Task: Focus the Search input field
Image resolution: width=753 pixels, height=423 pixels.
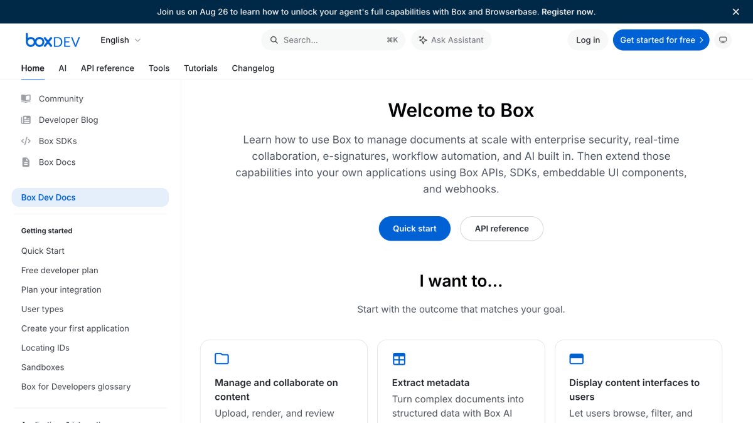Action: coord(333,40)
